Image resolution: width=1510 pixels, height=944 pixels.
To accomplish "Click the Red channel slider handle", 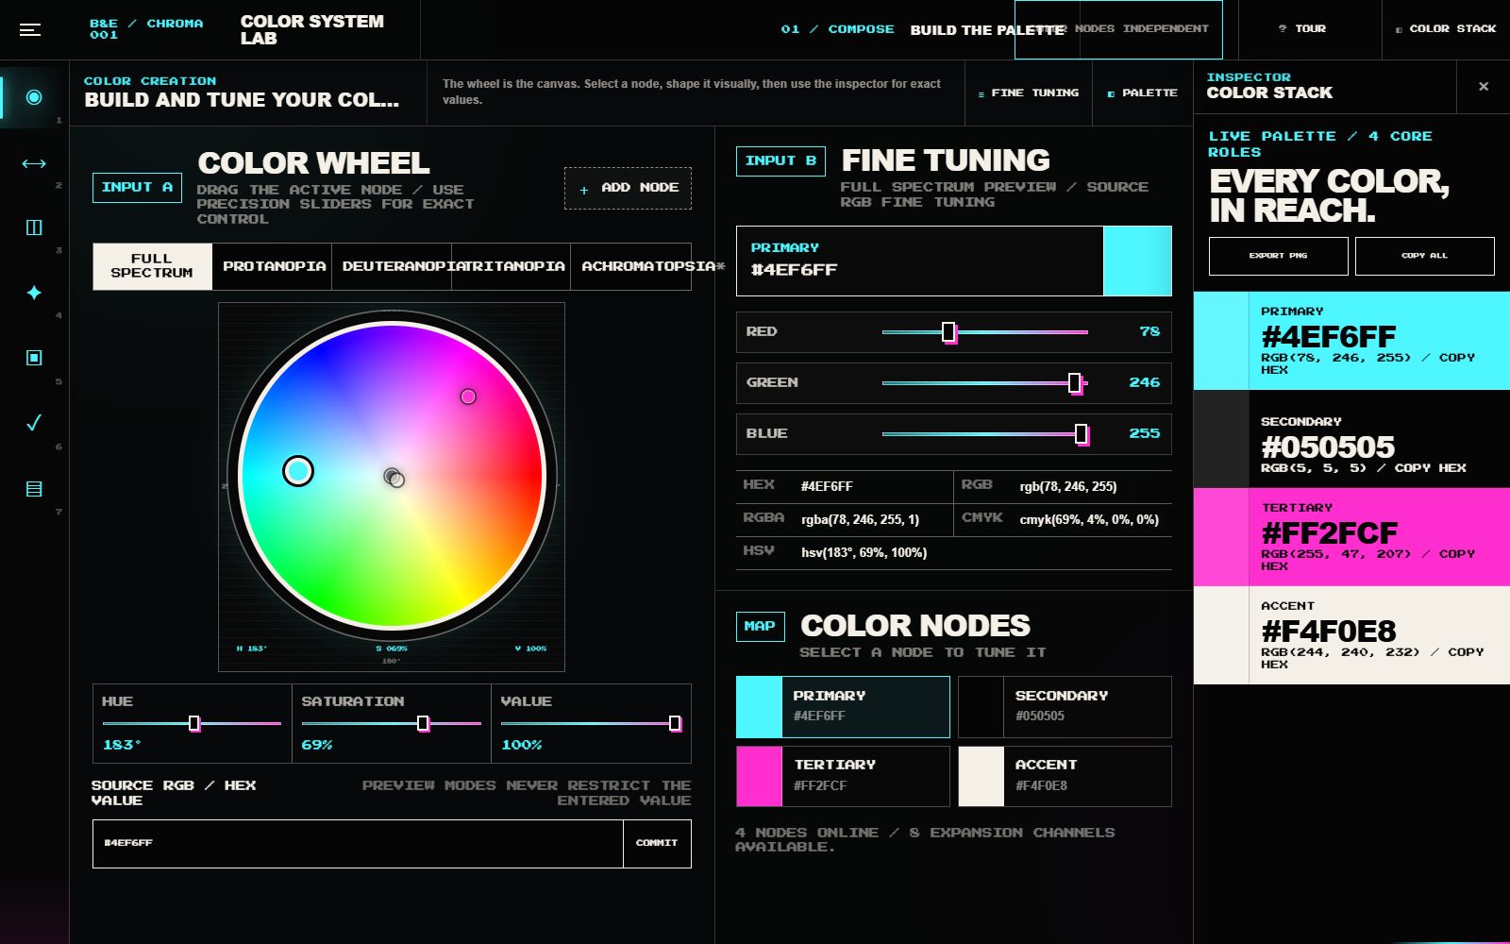I will pos(948,332).
